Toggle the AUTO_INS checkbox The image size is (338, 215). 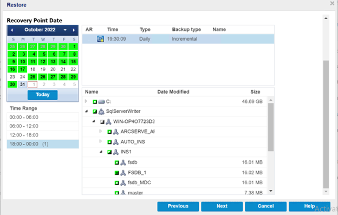pos(109,142)
